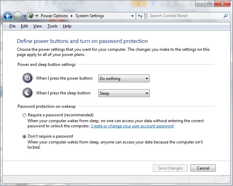The height and width of the screenshot is (186, 233).
Task: Open the sleep button action dropdown
Action: click(x=124, y=93)
